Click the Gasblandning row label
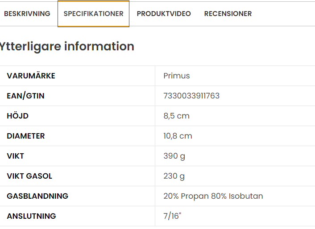This screenshot has width=315, height=229. pos(37,196)
